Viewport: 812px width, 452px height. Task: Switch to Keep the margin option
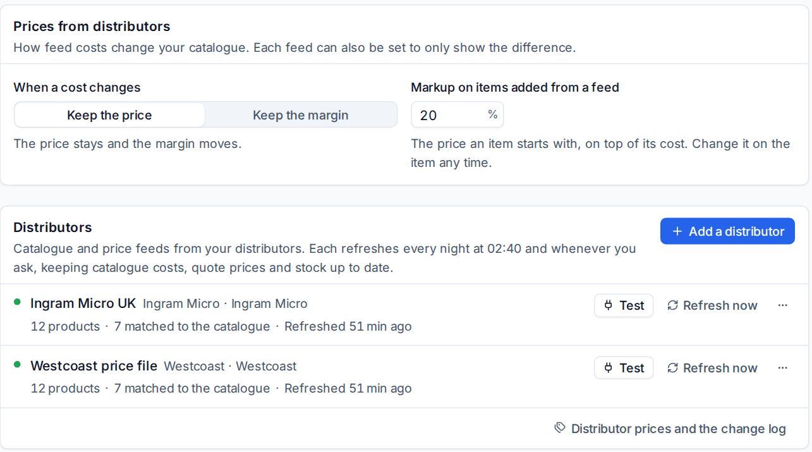click(x=301, y=115)
